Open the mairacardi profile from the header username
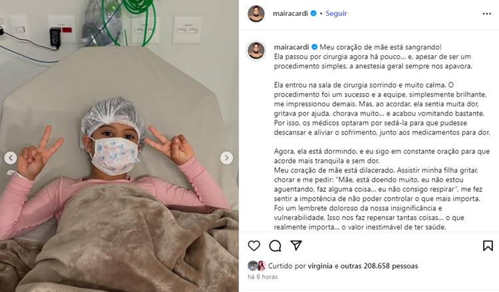 [x=290, y=13]
